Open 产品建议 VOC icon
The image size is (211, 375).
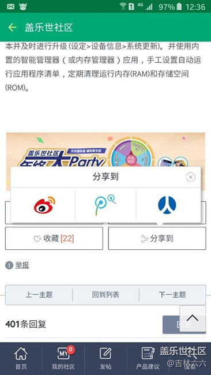148,358
